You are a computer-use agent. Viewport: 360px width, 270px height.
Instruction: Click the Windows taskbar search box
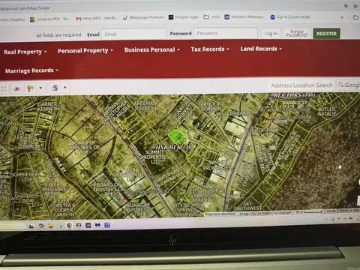(x=13, y=226)
